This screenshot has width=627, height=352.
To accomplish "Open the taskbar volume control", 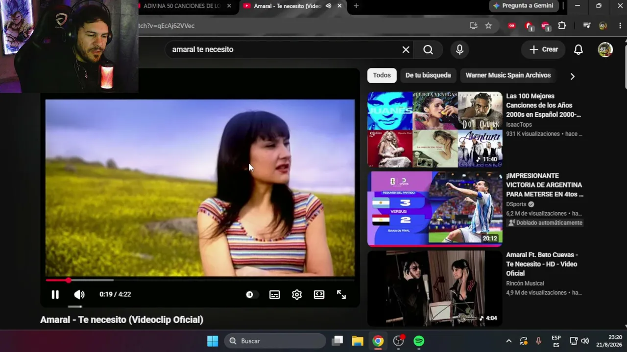I will pyautogui.click(x=585, y=341).
